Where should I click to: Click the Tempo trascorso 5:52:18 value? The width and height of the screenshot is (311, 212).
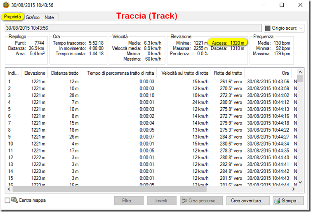96,43
